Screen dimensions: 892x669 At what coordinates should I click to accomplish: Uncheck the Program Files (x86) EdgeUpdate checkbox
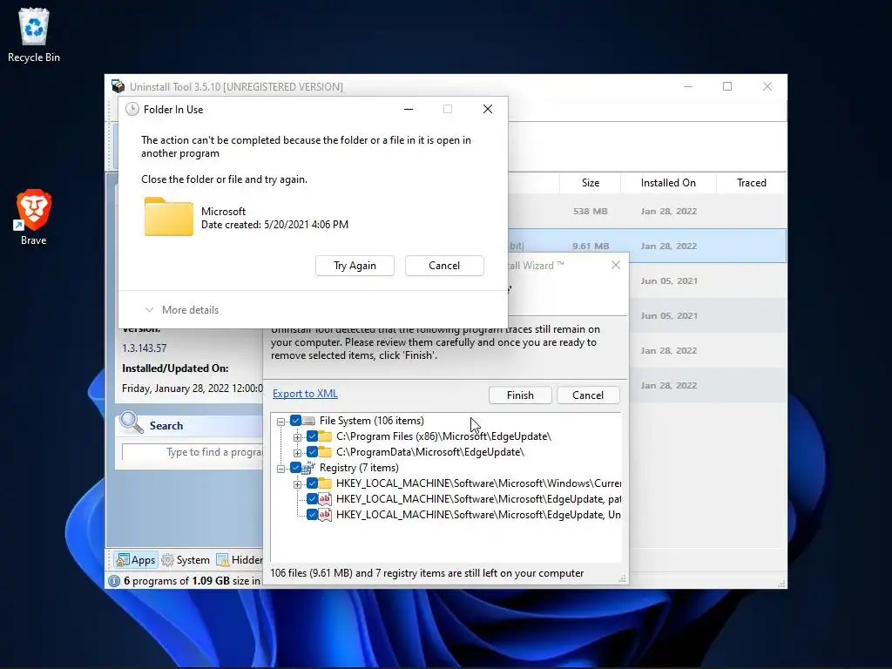pos(312,436)
